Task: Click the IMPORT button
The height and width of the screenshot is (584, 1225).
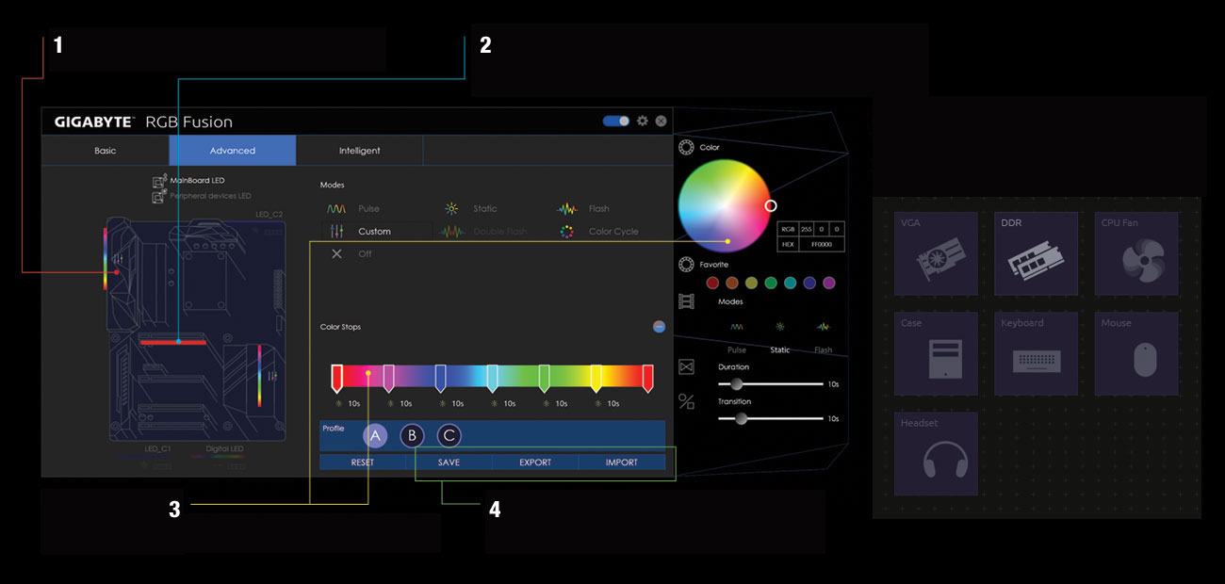Action: 622,462
